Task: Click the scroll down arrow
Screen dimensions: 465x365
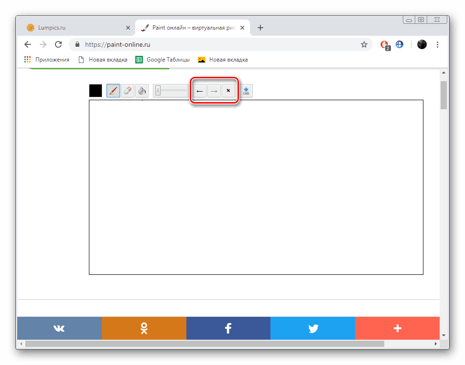Action: tap(443, 335)
